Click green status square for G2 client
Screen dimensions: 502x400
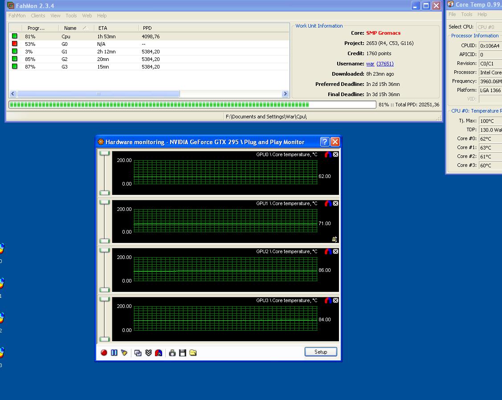[x=14, y=59]
